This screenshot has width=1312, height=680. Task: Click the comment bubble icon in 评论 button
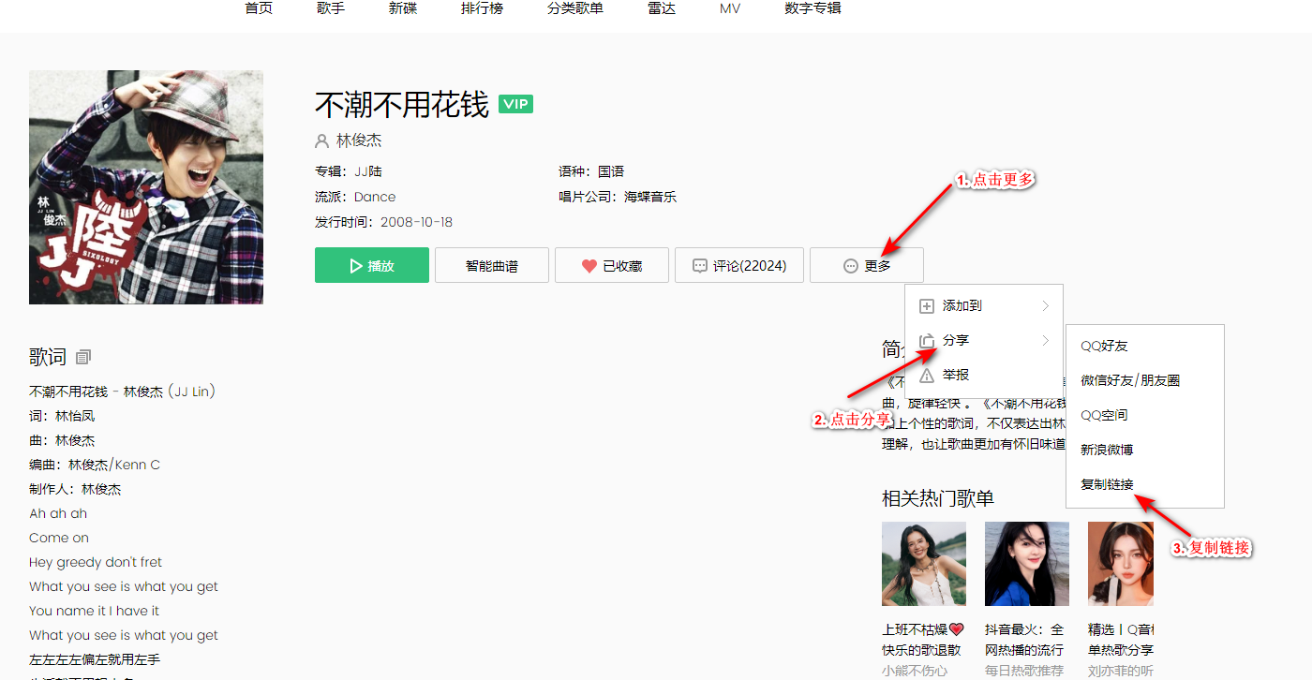point(700,266)
